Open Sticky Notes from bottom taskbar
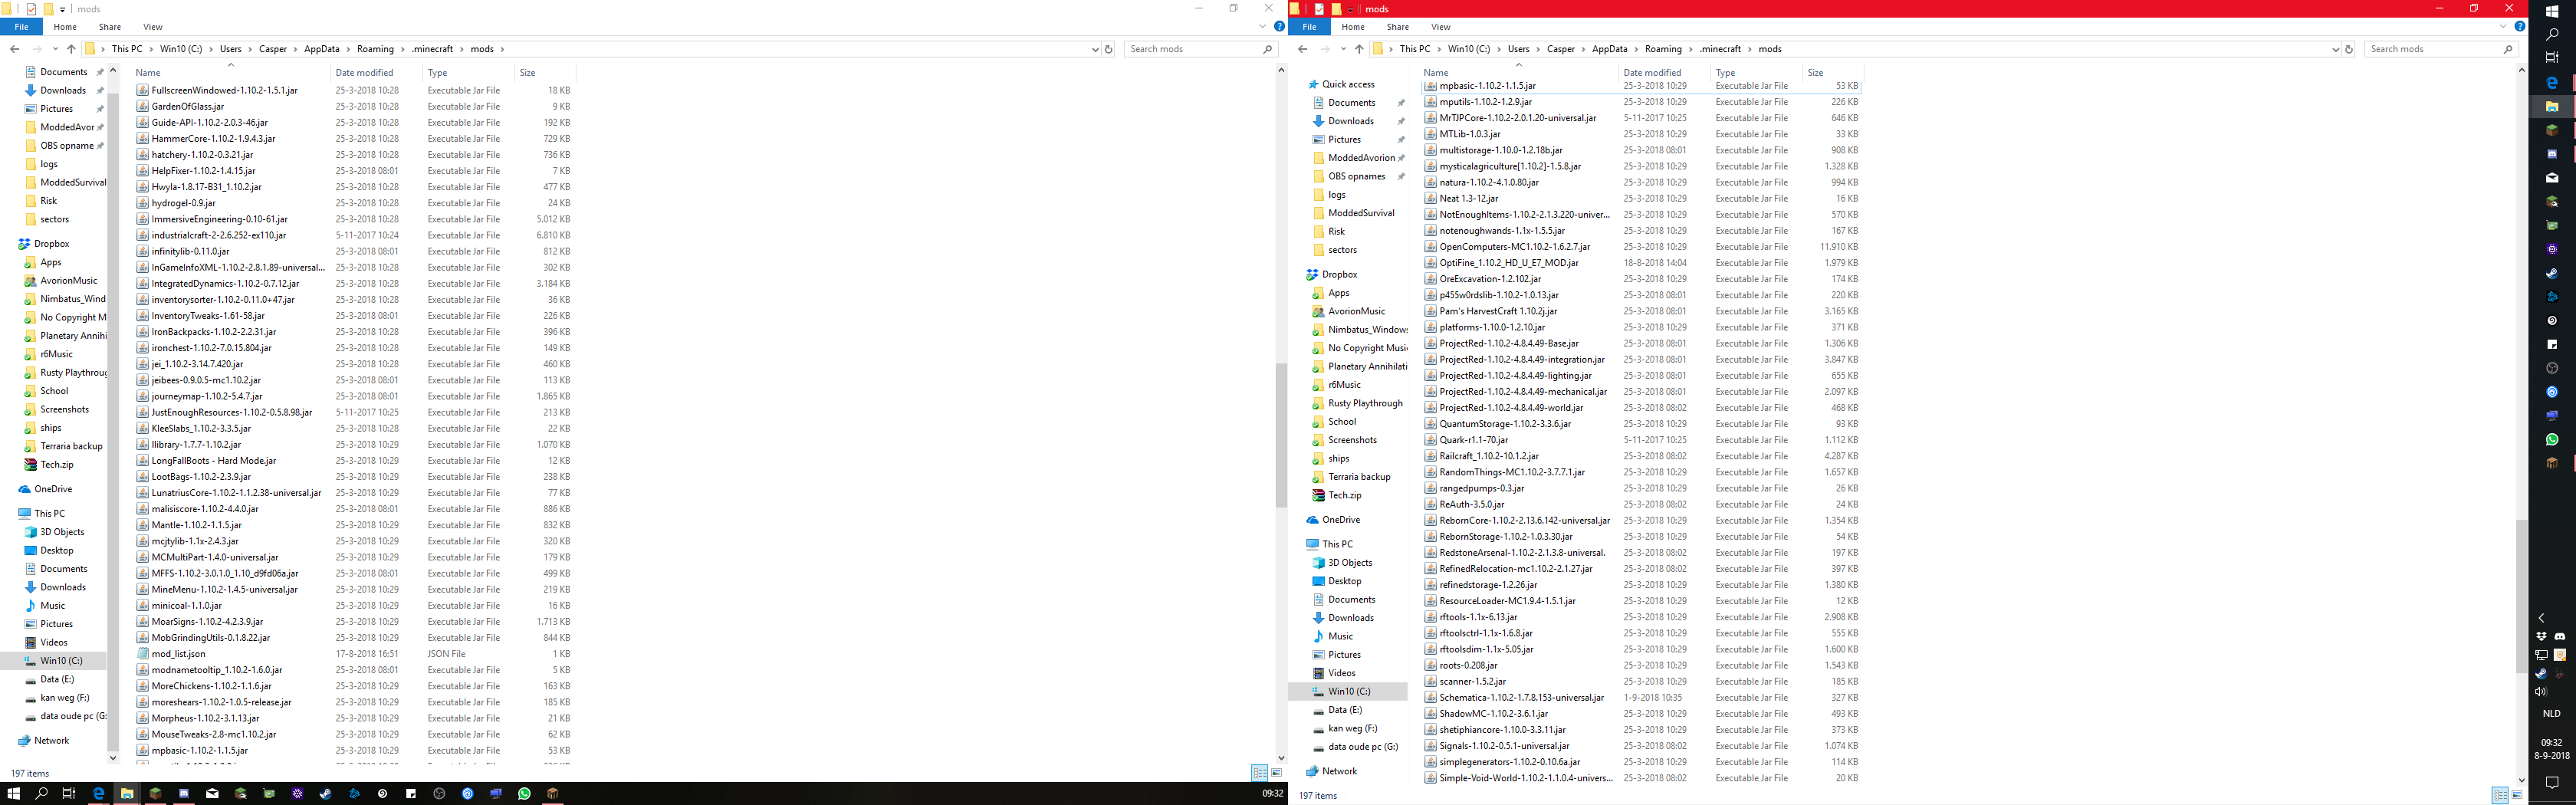This screenshot has width=2576, height=805. click(x=411, y=793)
